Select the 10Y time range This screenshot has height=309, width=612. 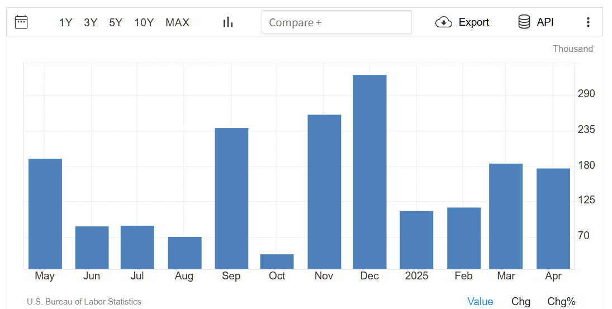pos(144,22)
